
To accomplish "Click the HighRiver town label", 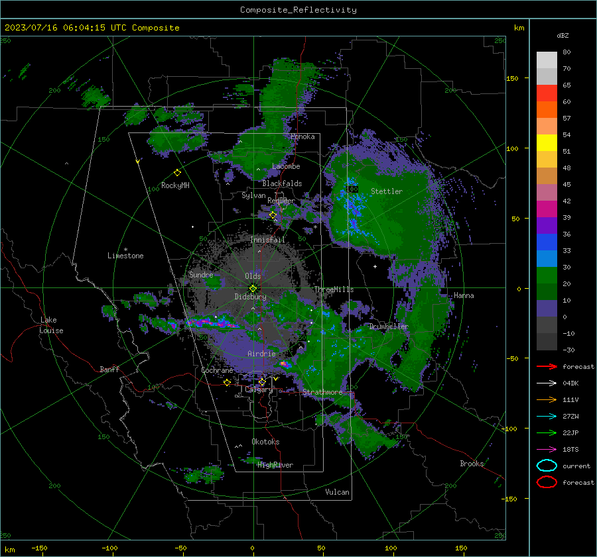I will [x=275, y=465].
